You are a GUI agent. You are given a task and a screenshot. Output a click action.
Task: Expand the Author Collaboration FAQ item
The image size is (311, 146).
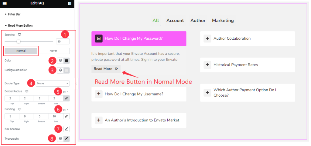click(248, 38)
